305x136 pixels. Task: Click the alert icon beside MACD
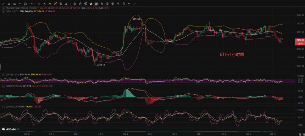[7, 86]
